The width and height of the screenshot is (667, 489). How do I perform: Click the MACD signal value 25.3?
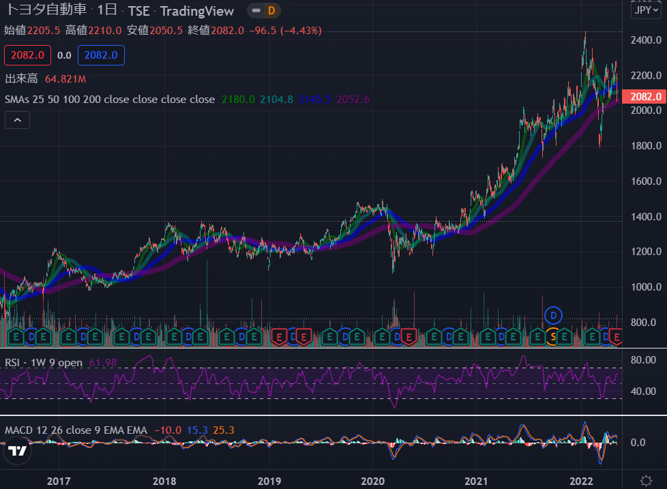[x=224, y=430]
